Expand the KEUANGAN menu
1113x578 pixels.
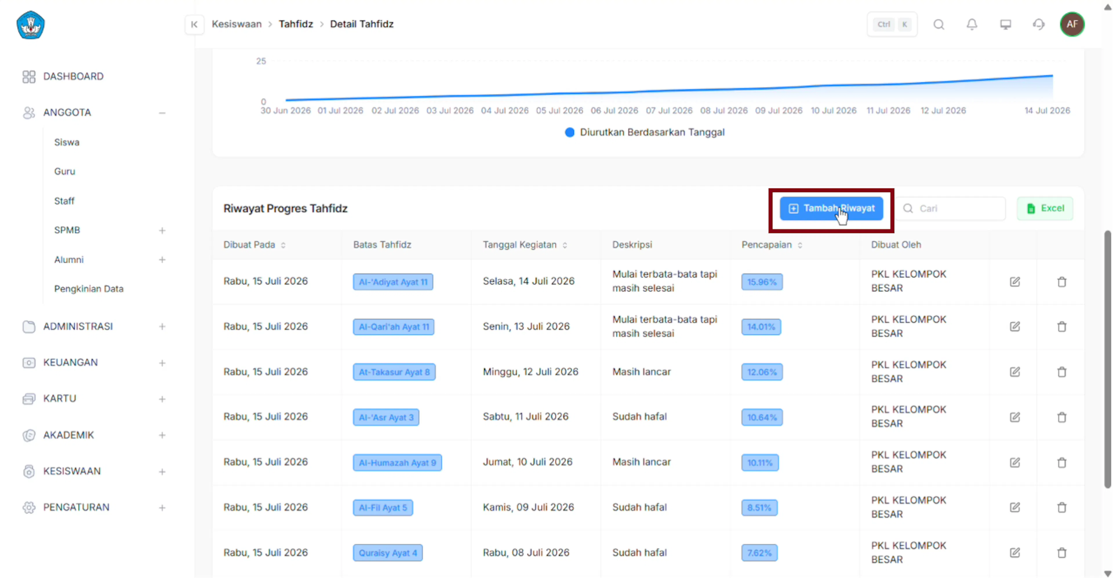point(162,363)
